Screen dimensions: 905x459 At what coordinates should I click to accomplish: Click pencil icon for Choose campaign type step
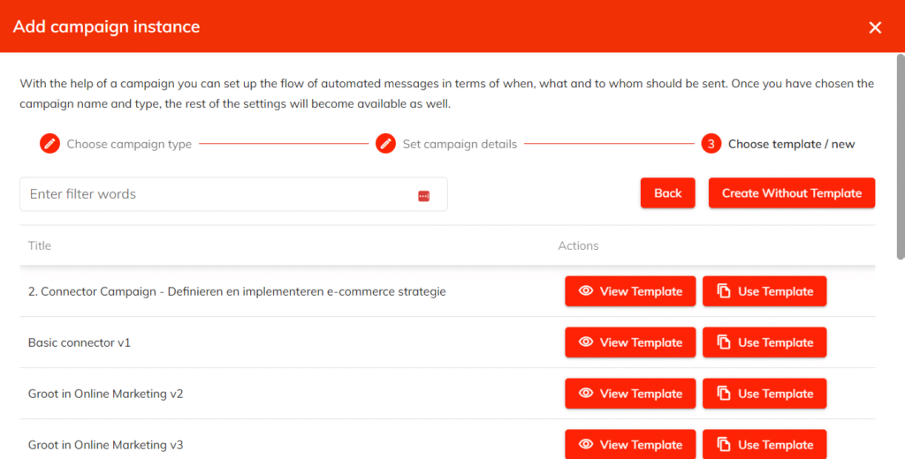tap(49, 144)
